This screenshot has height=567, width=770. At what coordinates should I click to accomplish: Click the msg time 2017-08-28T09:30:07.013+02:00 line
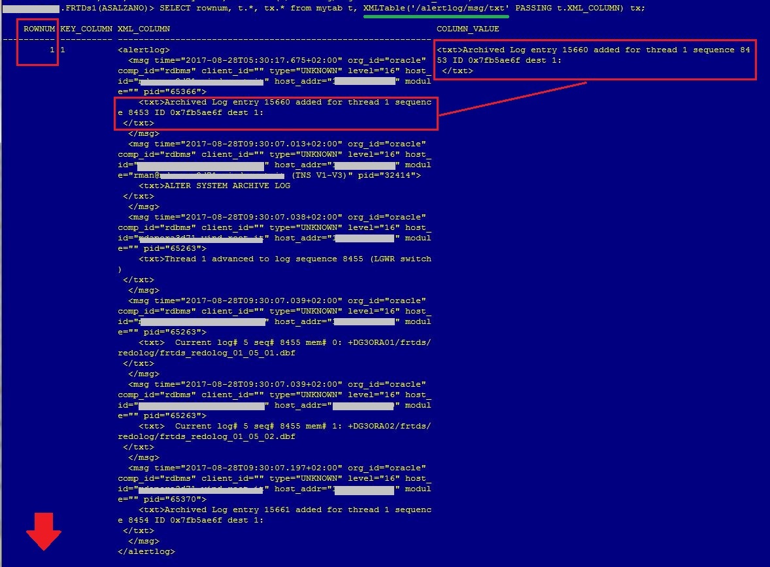coord(277,144)
